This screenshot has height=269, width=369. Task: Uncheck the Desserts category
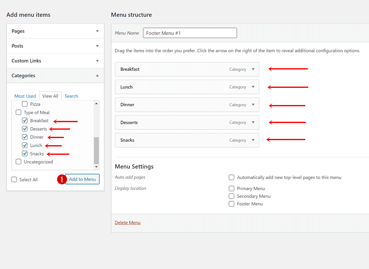click(x=25, y=129)
